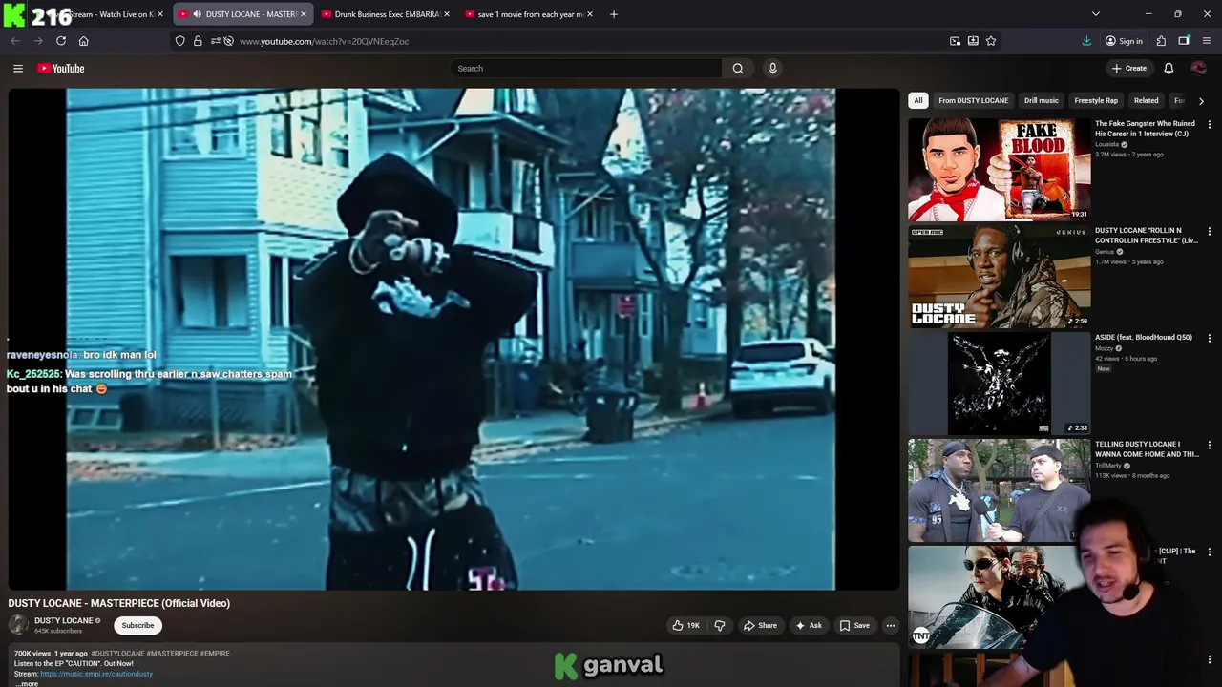Select the DUSTY LOCANE - MASTERPIECE tab

(244, 14)
